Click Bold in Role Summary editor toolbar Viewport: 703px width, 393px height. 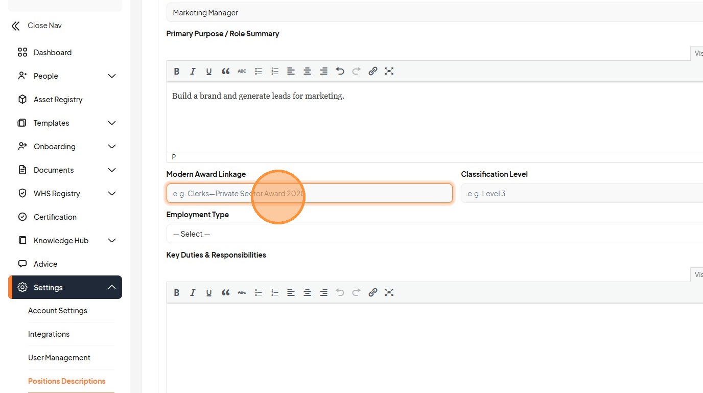tap(176, 72)
